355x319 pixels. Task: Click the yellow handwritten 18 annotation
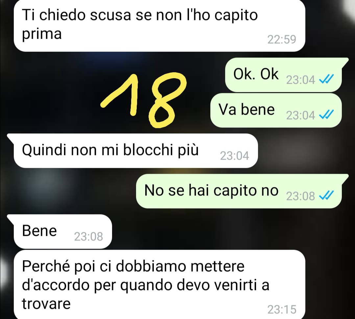coord(144,100)
